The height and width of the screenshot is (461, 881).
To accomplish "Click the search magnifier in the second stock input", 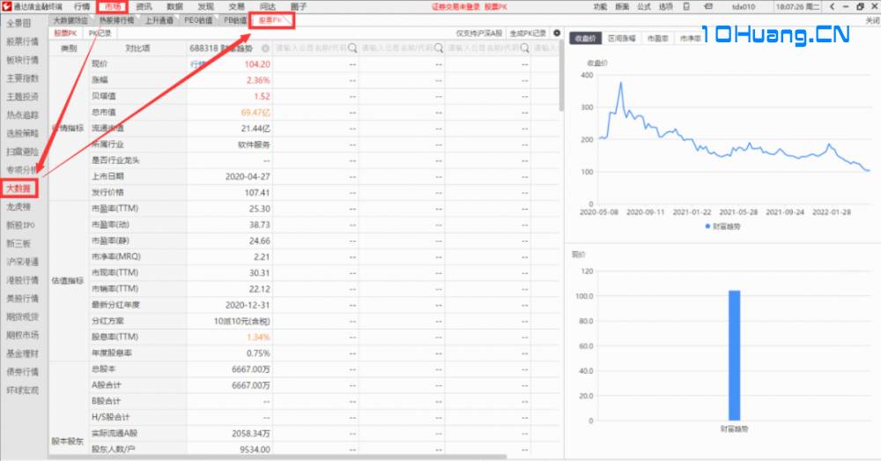I will (352, 48).
